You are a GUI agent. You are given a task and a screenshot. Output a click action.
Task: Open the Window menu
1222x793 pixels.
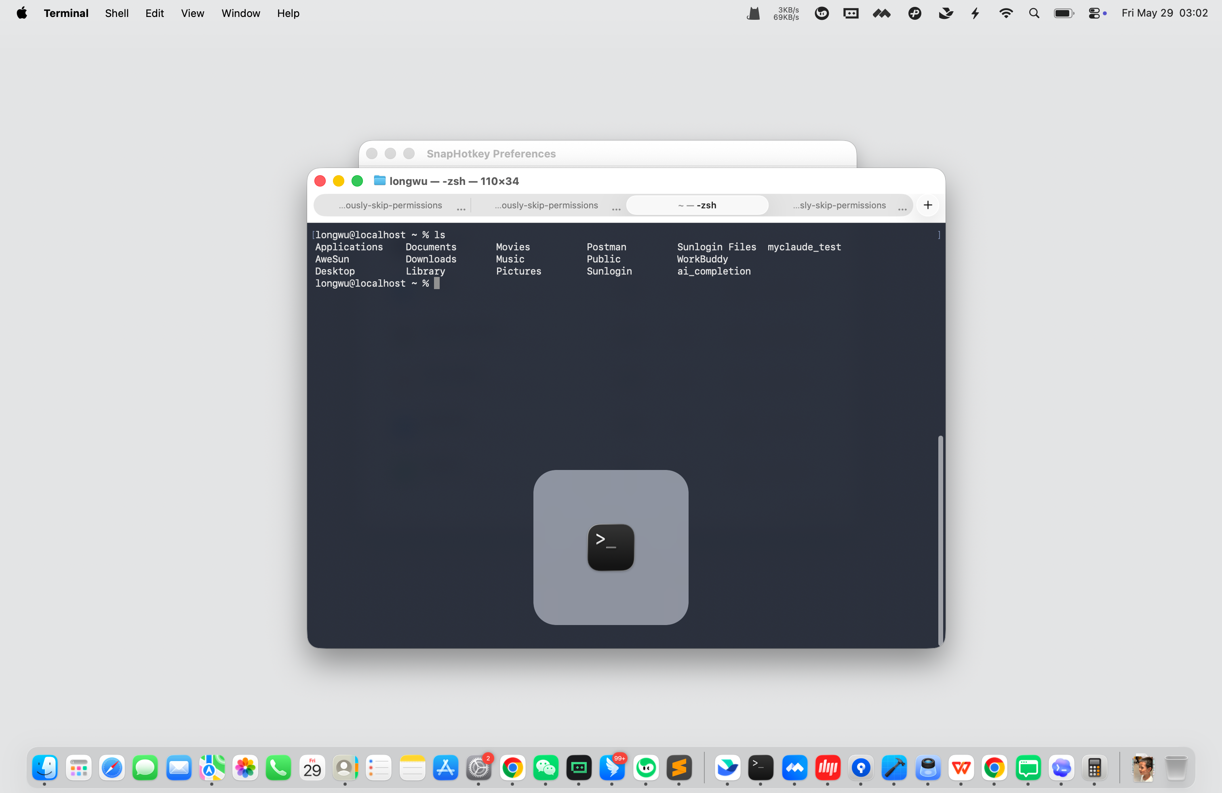241,13
